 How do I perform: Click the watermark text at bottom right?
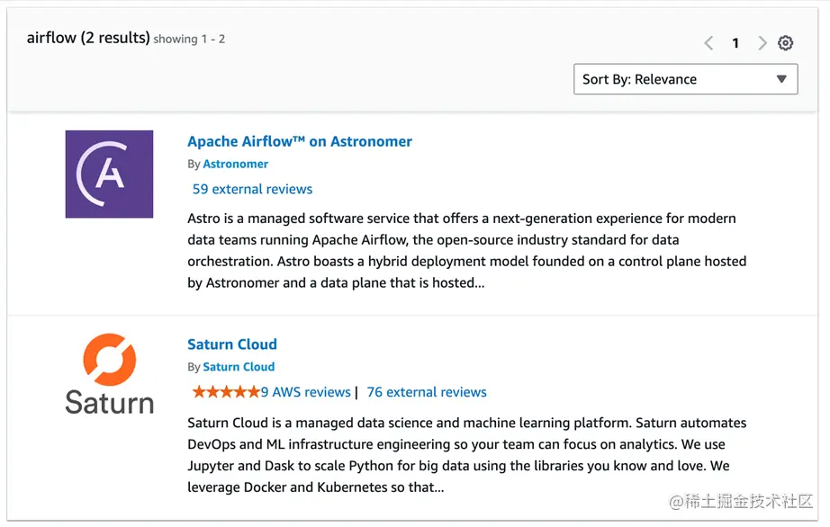point(741,502)
